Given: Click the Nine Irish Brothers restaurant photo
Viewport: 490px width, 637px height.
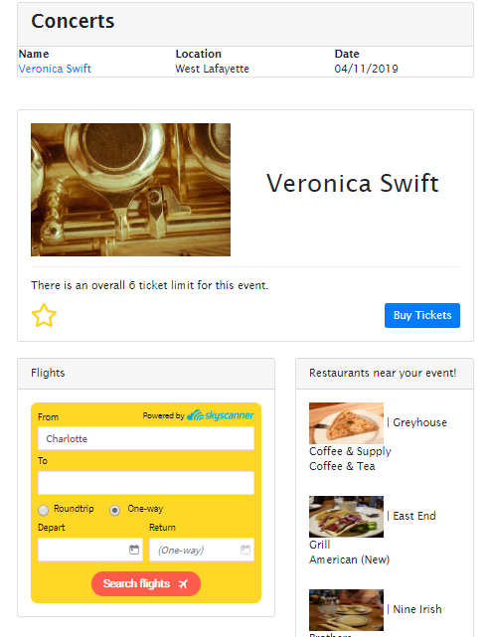Looking at the screenshot, I should 346,610.
